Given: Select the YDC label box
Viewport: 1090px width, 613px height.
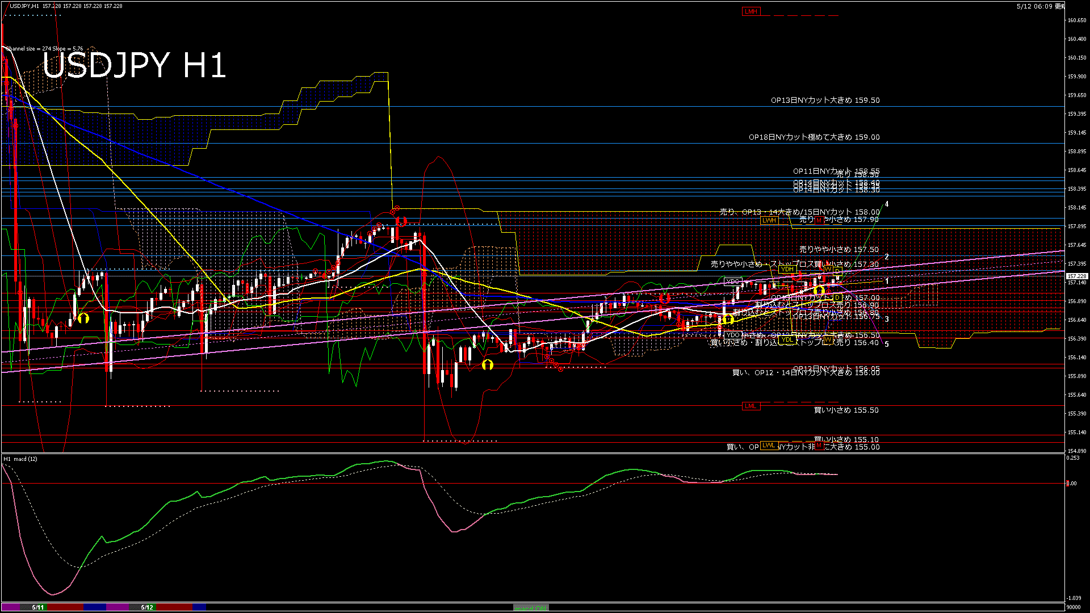Looking at the screenshot, I should point(733,282).
